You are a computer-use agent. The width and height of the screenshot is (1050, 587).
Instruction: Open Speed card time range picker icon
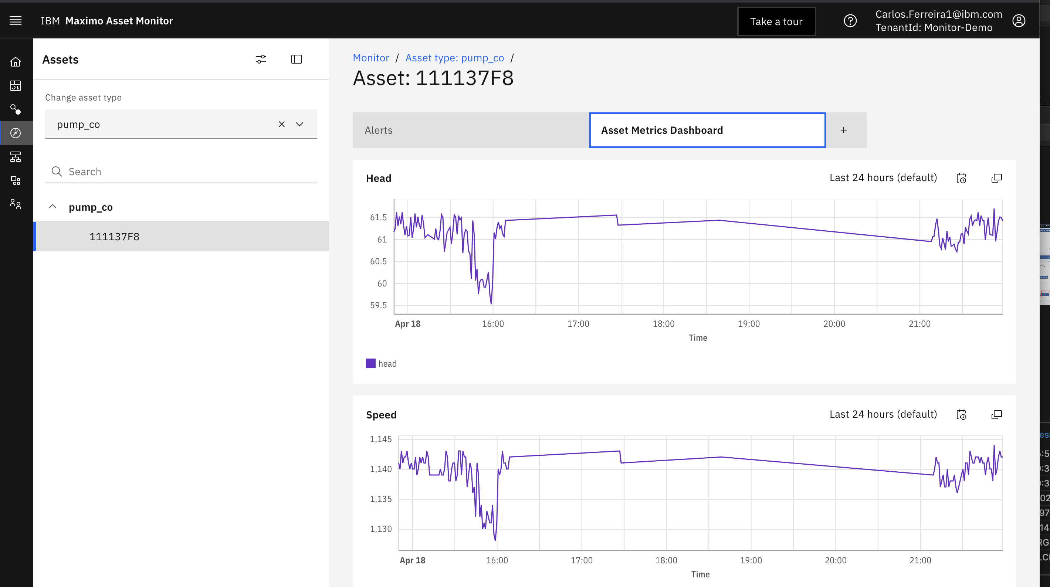[961, 415]
